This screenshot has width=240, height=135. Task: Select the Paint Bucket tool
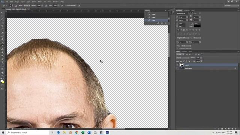2,49
